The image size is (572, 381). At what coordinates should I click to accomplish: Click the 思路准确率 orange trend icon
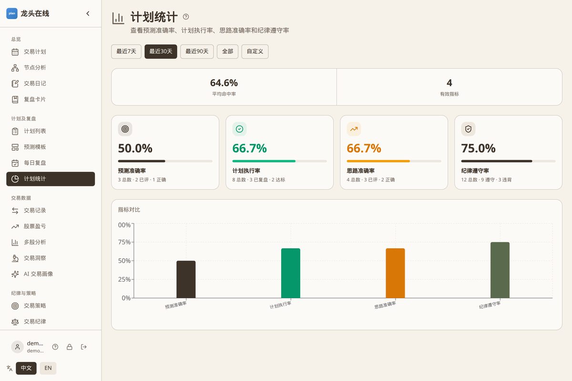(x=354, y=129)
